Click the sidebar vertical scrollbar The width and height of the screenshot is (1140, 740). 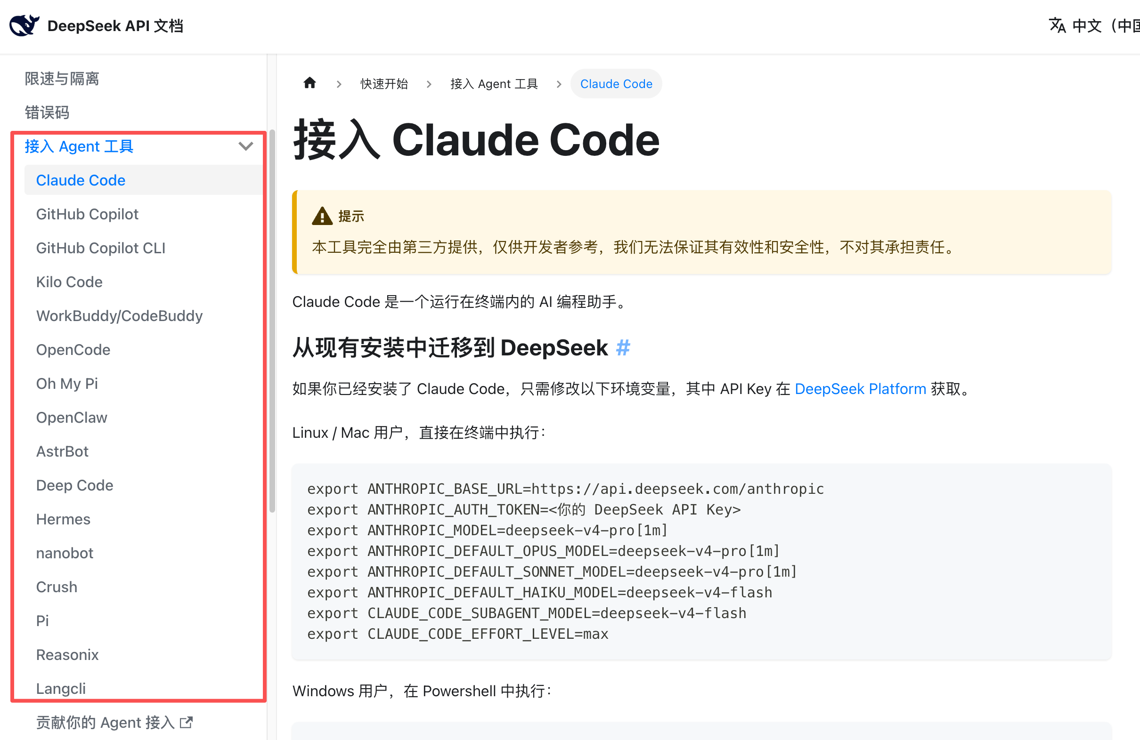click(x=272, y=321)
